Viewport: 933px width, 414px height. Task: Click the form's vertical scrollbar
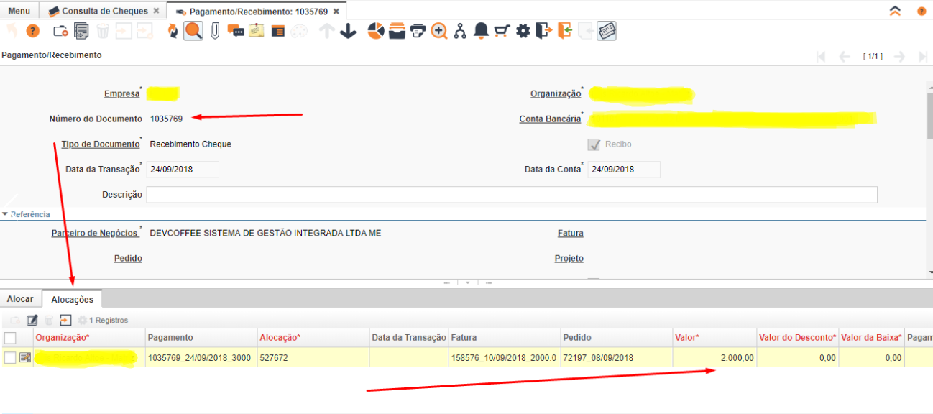(929, 115)
